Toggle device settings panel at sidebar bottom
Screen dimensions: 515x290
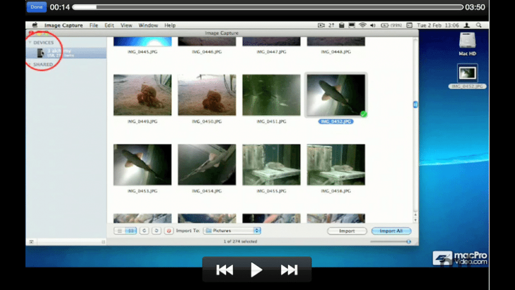(x=31, y=241)
